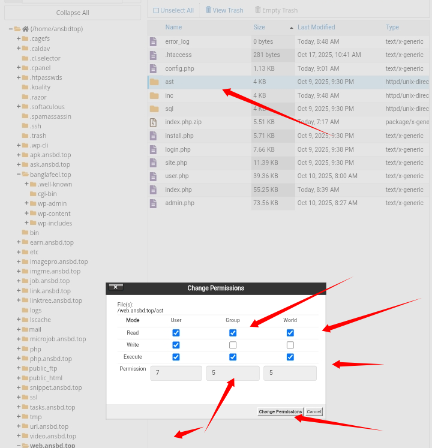This screenshot has height=448, width=432.
Task: Click the home icon at tree root
Action: (x=25, y=29)
